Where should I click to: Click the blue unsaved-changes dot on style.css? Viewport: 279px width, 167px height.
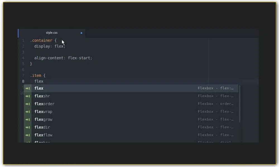coord(81,33)
